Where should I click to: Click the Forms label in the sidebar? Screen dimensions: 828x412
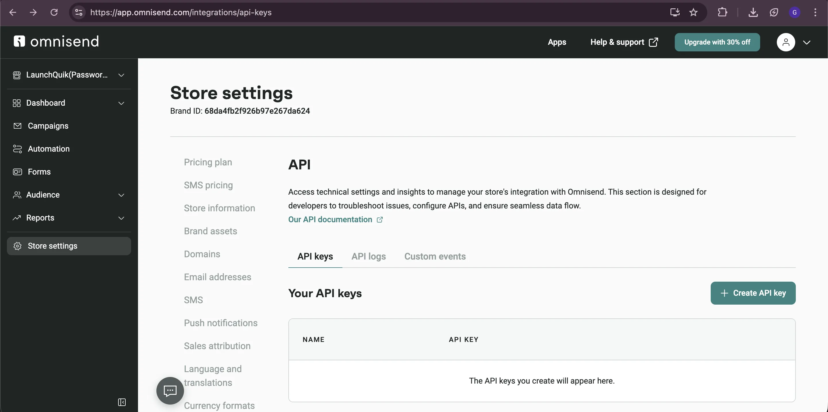[x=39, y=172]
